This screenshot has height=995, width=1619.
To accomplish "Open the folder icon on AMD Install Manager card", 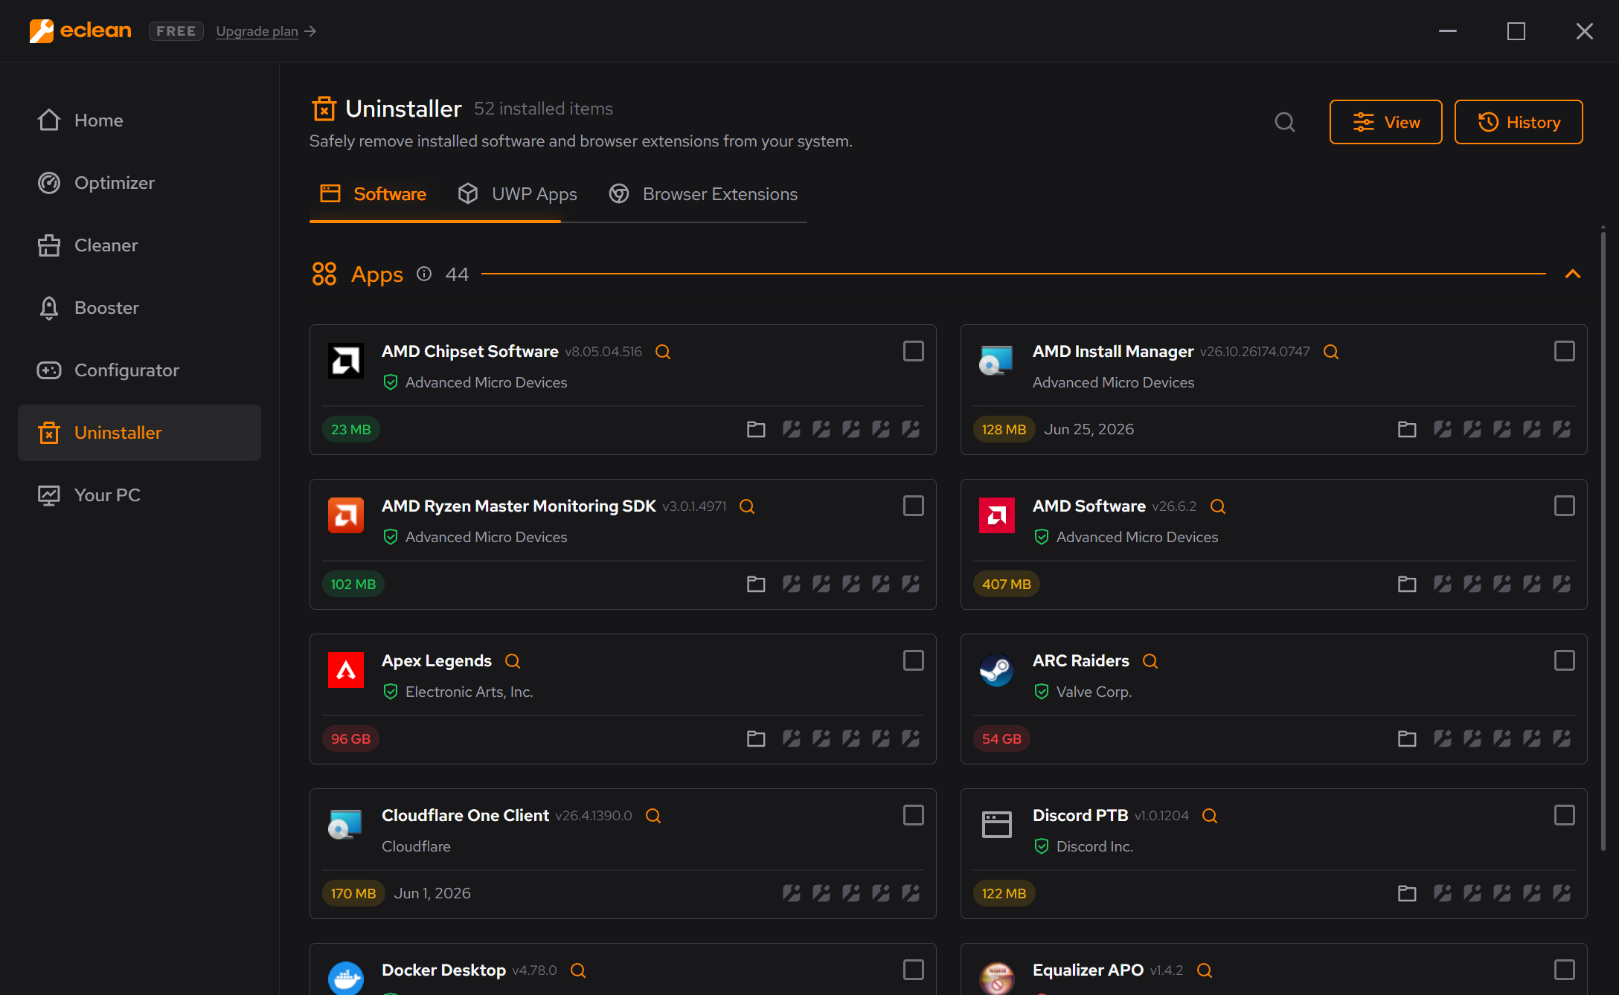I will [1407, 429].
